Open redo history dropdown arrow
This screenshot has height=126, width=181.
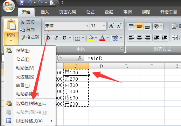(46, 3)
